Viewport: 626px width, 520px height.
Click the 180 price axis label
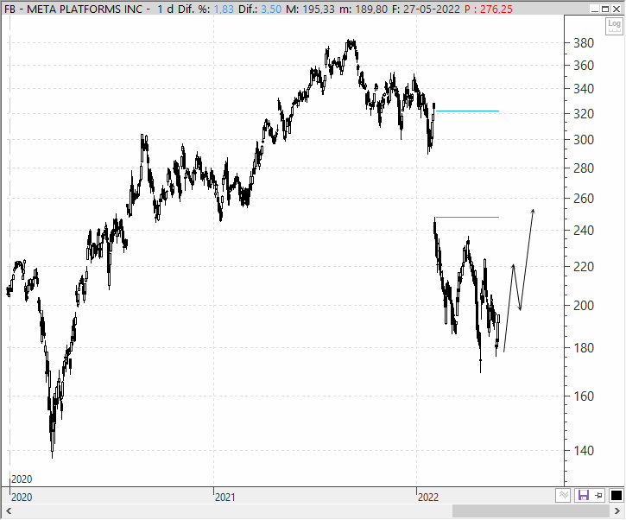click(584, 348)
